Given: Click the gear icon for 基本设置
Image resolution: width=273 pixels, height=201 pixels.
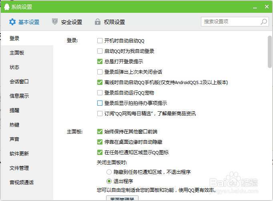Looking at the screenshot, I should click(x=12, y=22).
